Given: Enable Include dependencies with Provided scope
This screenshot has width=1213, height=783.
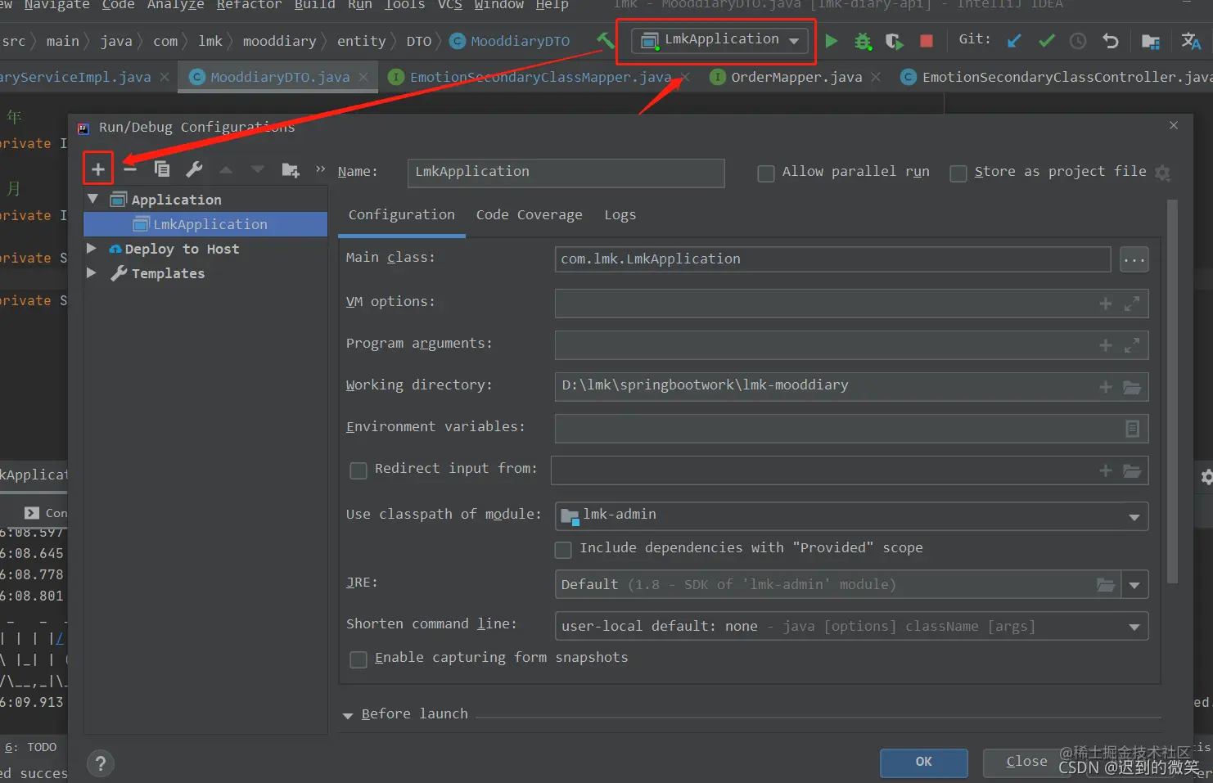Looking at the screenshot, I should tap(563, 549).
